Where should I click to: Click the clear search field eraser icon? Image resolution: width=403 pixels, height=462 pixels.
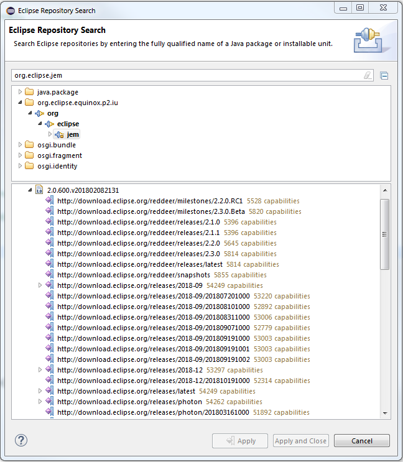[x=368, y=75]
